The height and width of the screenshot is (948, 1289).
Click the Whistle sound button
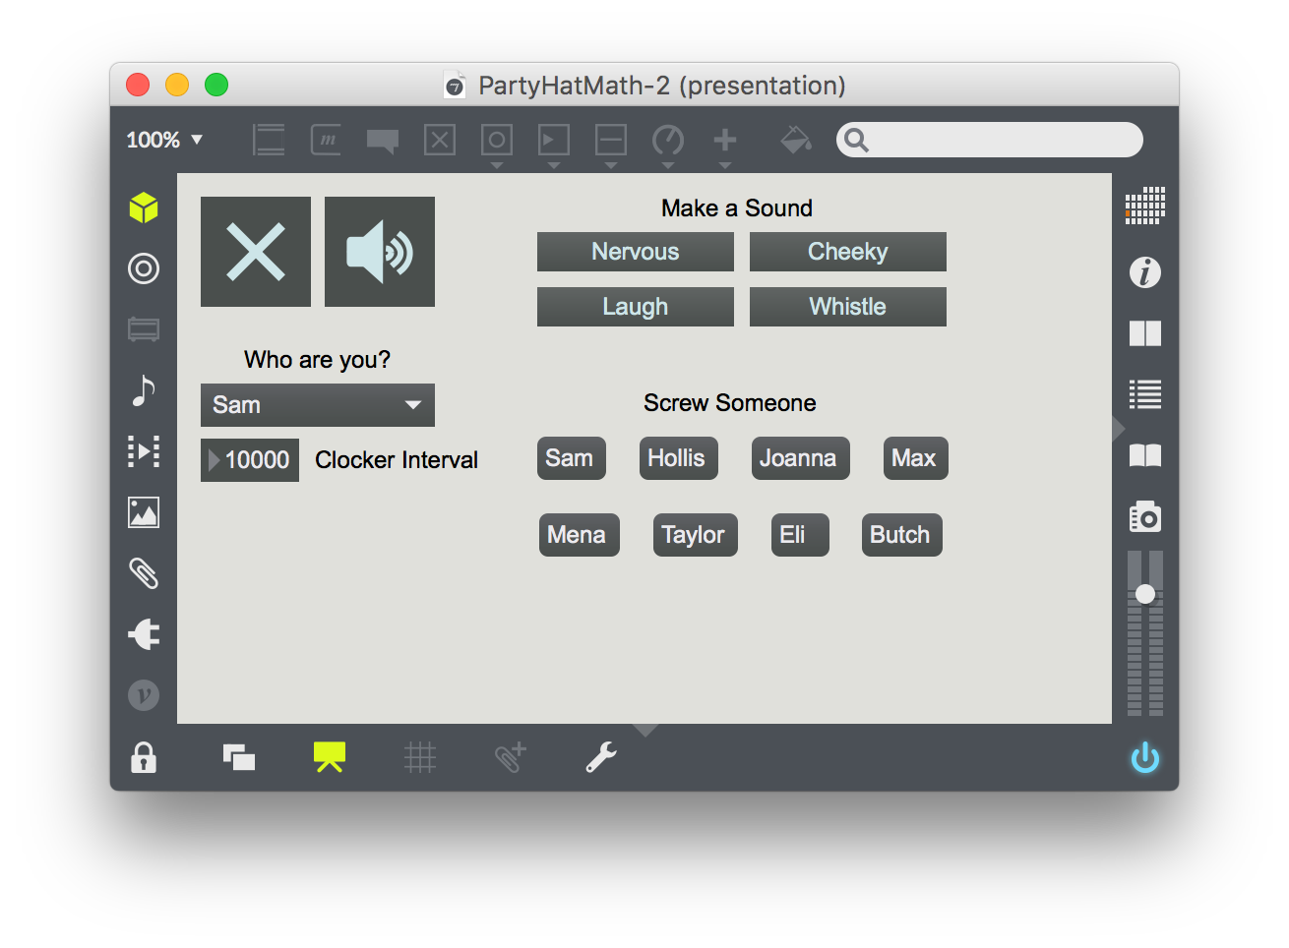click(x=848, y=307)
